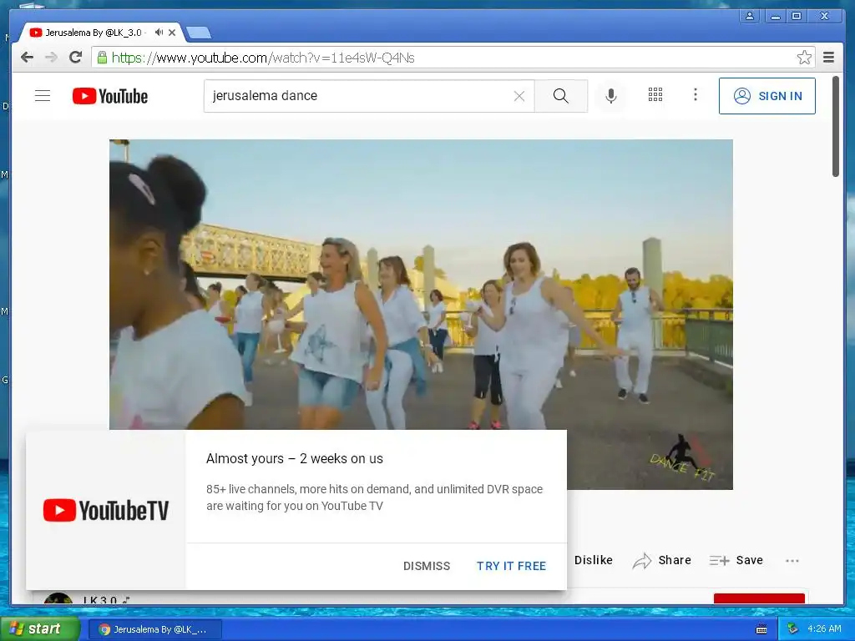Open YouTube settings three-dot menu

pyautogui.click(x=696, y=95)
